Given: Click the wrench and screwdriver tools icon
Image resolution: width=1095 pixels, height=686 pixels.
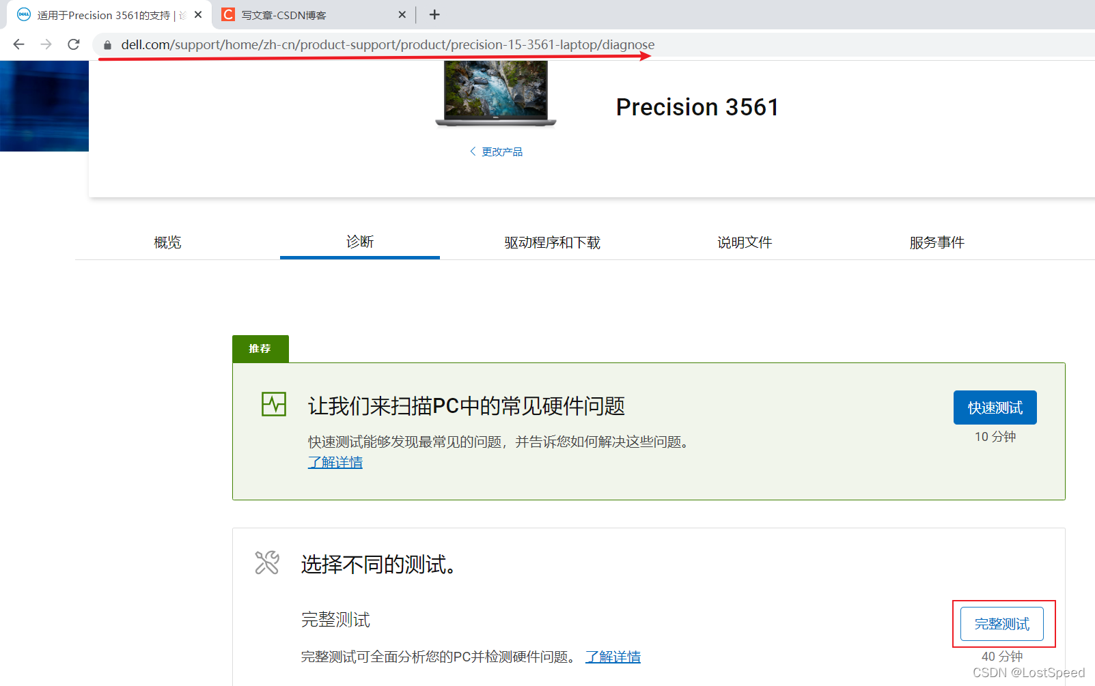Looking at the screenshot, I should click(267, 562).
